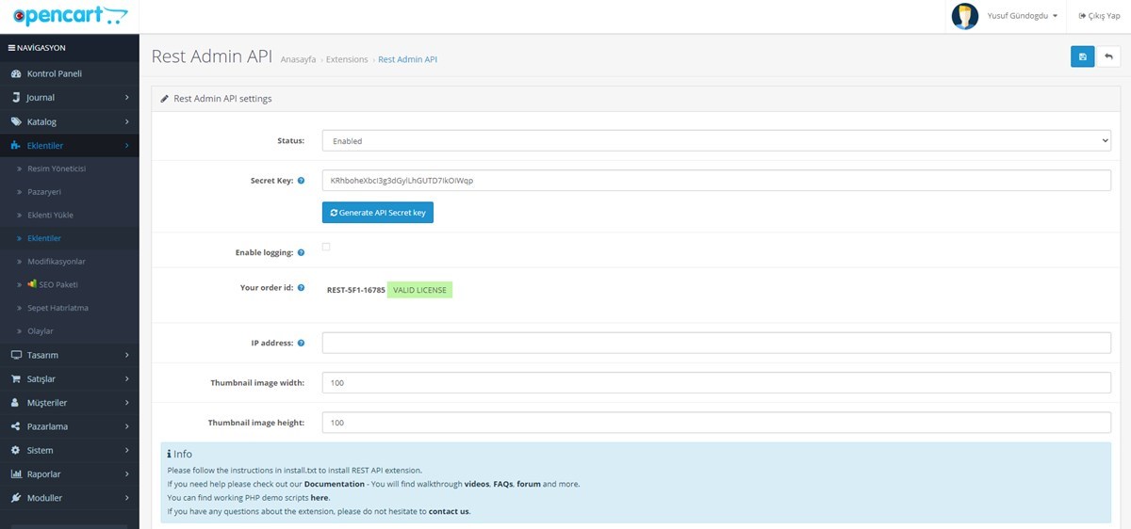Open the Status dropdown
The height and width of the screenshot is (529, 1131).
tap(716, 140)
